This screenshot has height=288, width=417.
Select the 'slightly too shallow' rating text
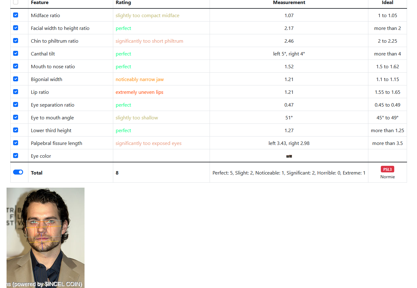coord(137,118)
